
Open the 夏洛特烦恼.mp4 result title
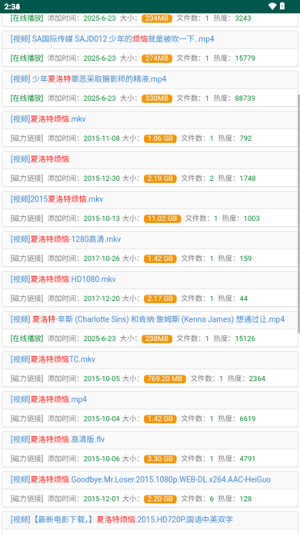click(49, 399)
